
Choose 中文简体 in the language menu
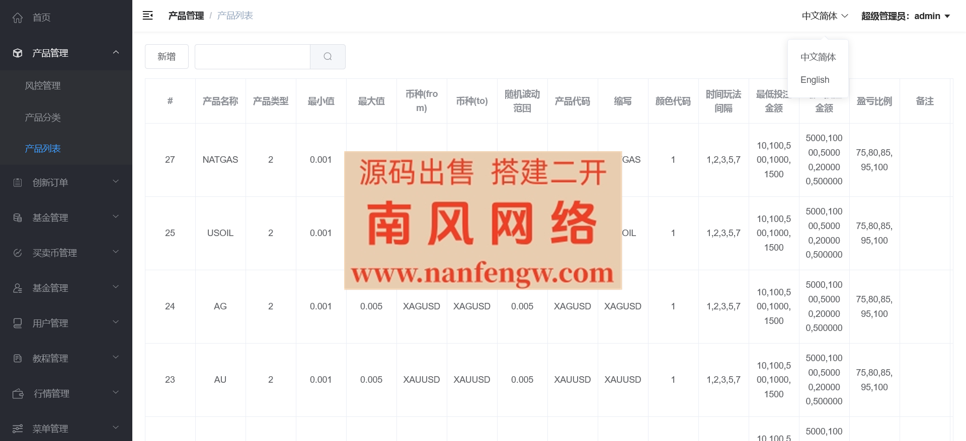(x=818, y=57)
